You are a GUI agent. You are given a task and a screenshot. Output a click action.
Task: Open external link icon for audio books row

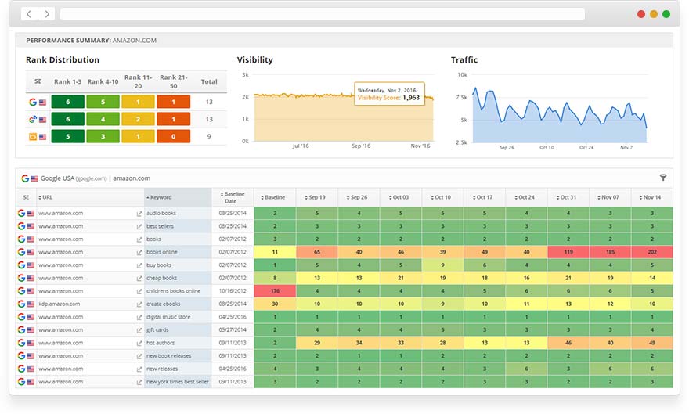click(139, 213)
